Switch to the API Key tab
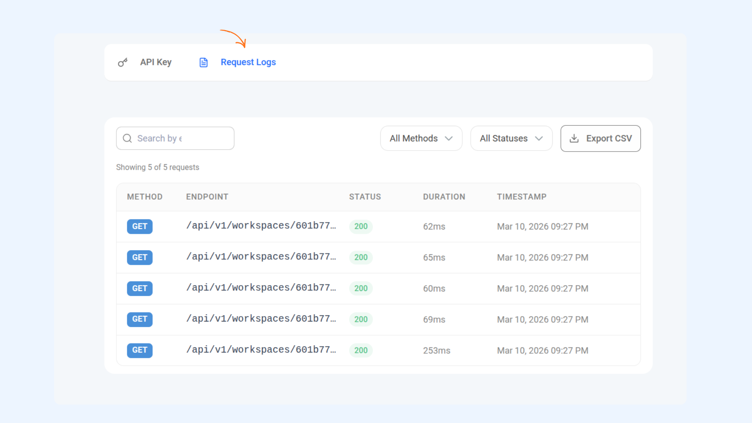 tap(155, 62)
